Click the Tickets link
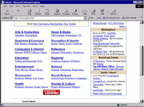Image resolution: width=144 pixels, height=107 pixels. coord(72,24)
